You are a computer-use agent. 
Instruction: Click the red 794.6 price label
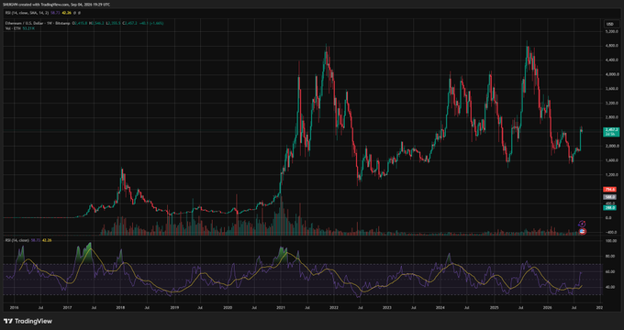point(610,189)
